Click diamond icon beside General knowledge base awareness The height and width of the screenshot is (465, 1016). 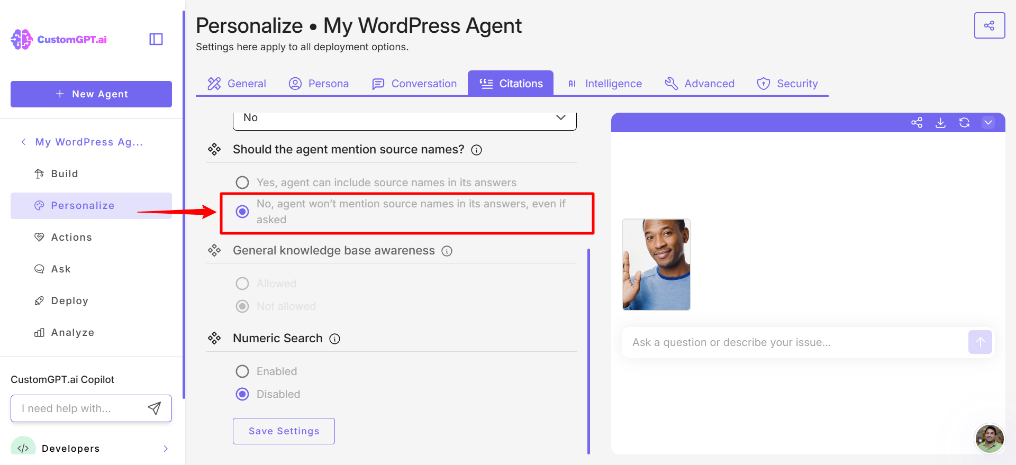click(214, 251)
